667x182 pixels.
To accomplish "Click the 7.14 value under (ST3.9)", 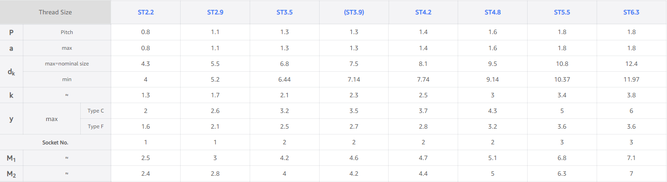I will pos(354,79).
